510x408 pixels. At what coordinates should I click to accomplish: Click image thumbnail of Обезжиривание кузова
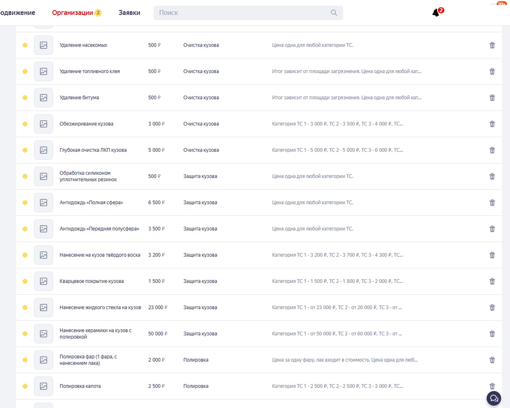pos(43,124)
